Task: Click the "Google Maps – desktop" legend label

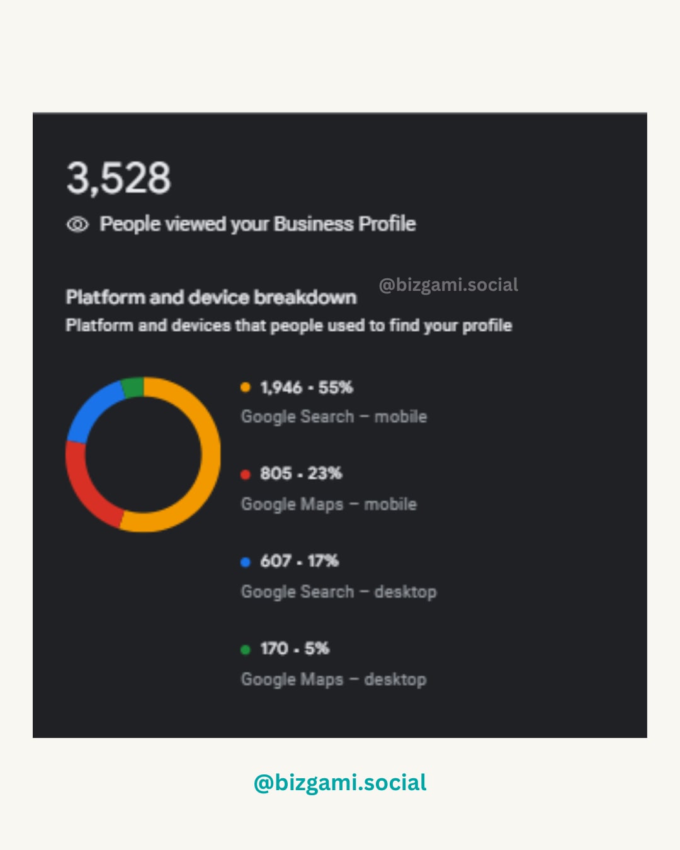Action: pyautogui.click(x=334, y=679)
